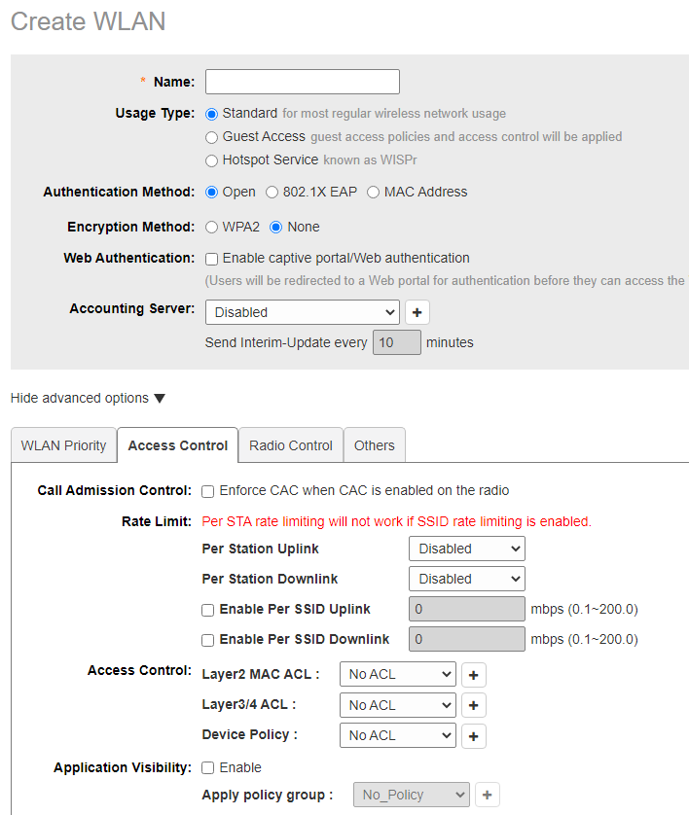Add a new Layer2 MAC ACL with plus icon
689x815 pixels.
pos(473,675)
